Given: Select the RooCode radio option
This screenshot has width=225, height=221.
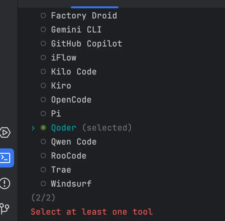Looking at the screenshot, I should (x=44, y=156).
